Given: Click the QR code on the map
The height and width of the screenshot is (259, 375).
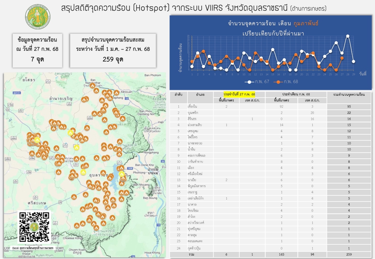Looking at the screenshot, I should point(34,227).
